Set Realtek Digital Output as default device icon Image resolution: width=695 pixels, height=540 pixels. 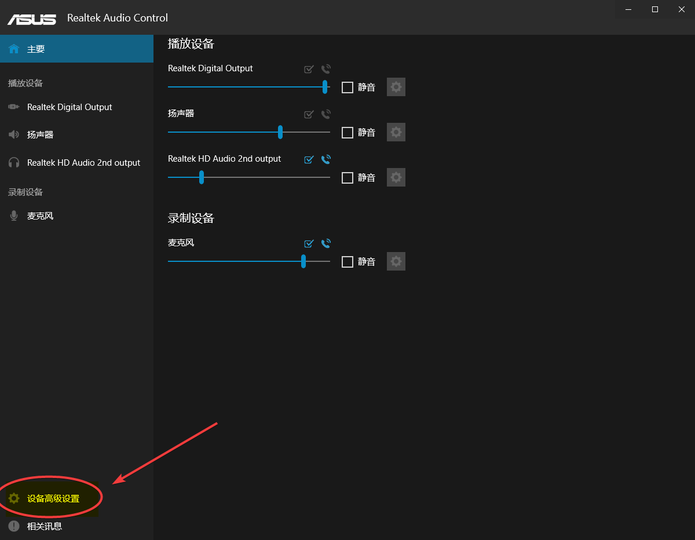309,69
